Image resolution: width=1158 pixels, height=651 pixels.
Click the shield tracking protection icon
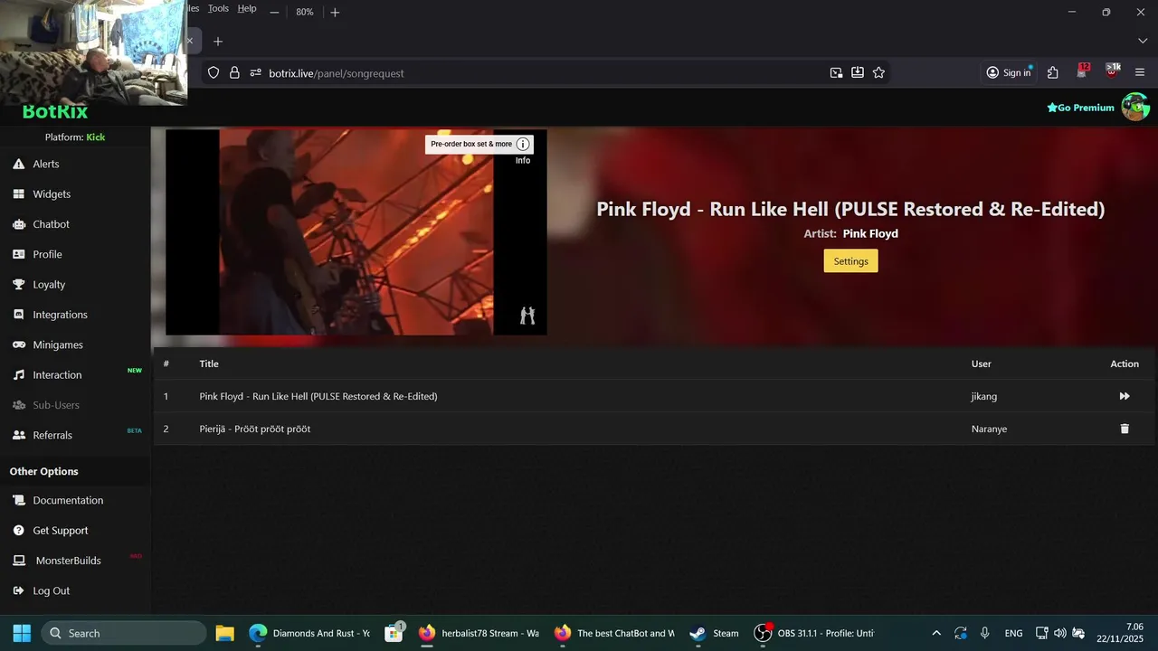(x=214, y=73)
